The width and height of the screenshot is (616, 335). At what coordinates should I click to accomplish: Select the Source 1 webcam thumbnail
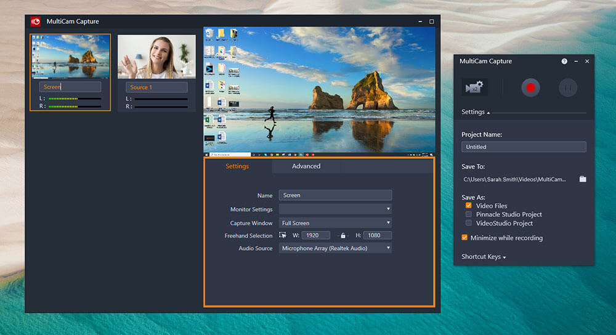[x=156, y=57]
